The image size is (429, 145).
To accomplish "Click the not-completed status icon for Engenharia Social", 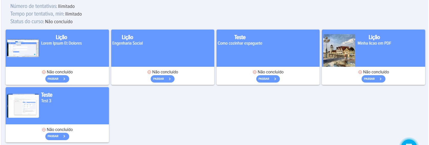I will (x=149, y=72).
